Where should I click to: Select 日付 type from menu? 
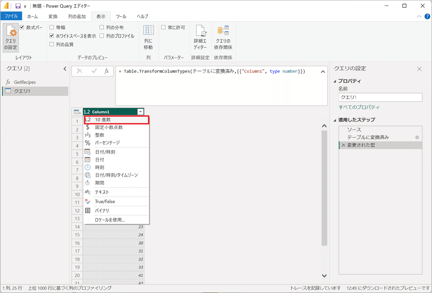pyautogui.click(x=116, y=160)
